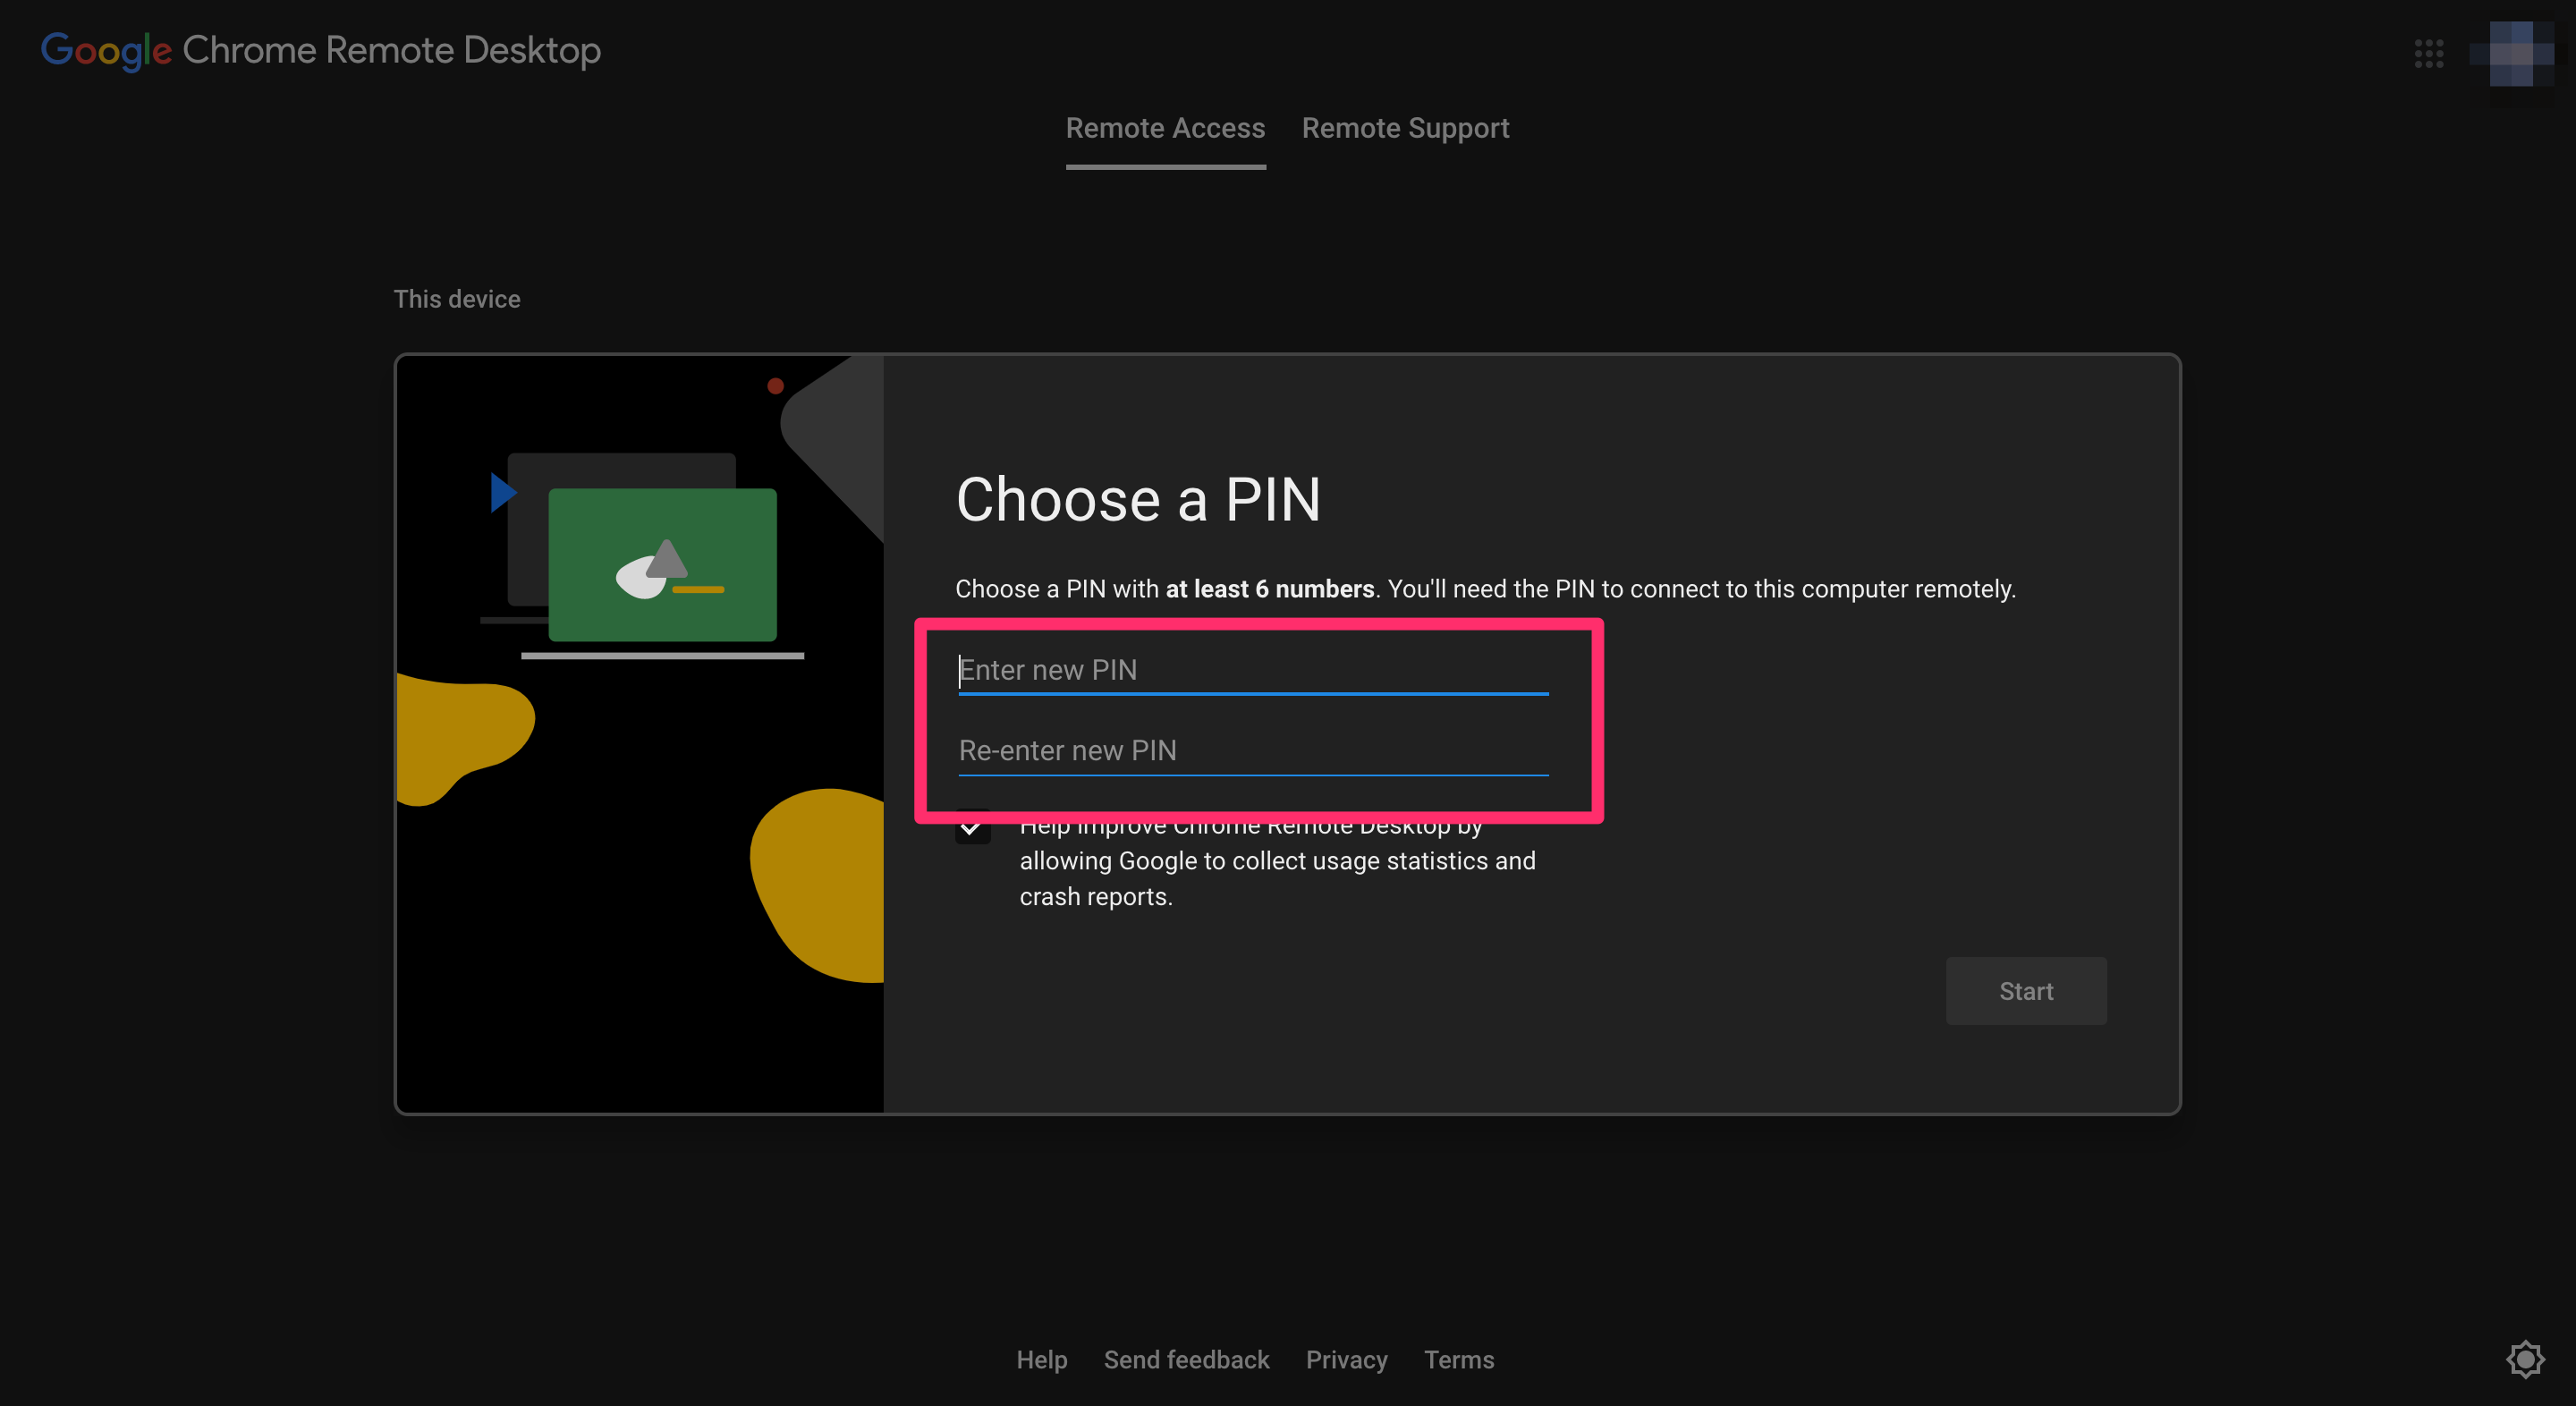Switch to the Remote Support tab
The height and width of the screenshot is (1406, 2576).
click(x=1405, y=128)
